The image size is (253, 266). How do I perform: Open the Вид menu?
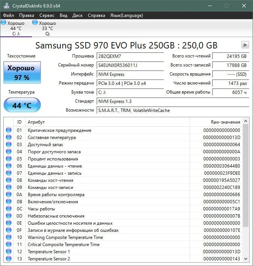tap(63, 15)
